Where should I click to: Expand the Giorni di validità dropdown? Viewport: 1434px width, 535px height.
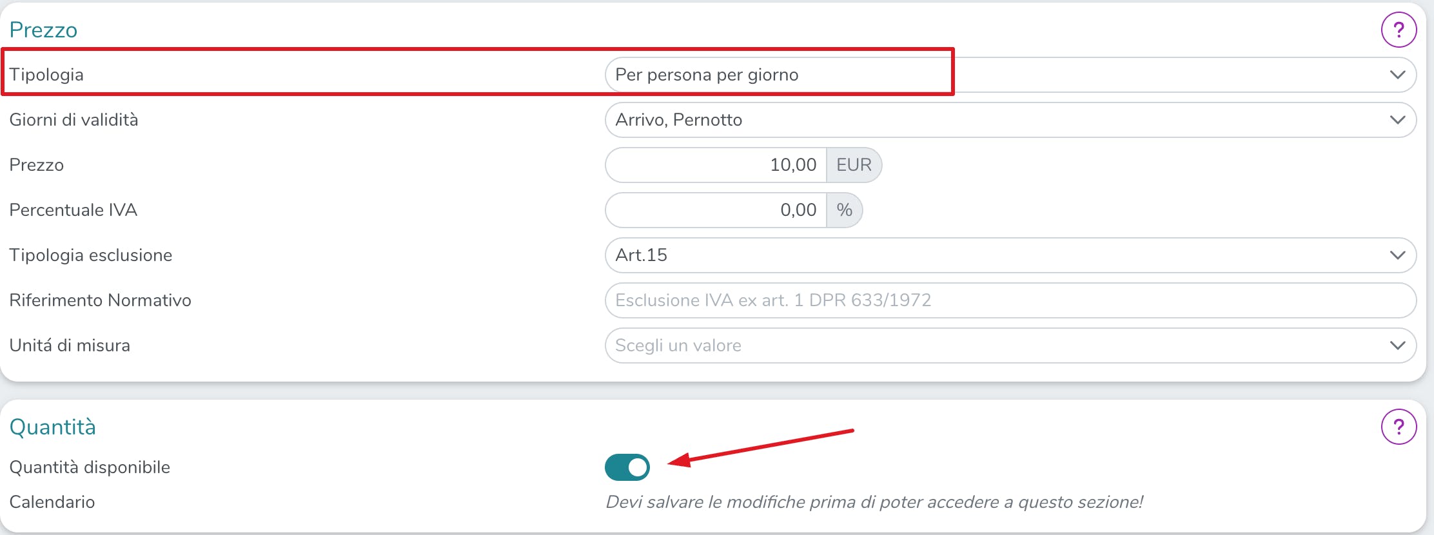[1010, 120]
